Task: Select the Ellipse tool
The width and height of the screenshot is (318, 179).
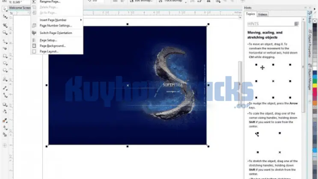Action: (x=5, y=63)
